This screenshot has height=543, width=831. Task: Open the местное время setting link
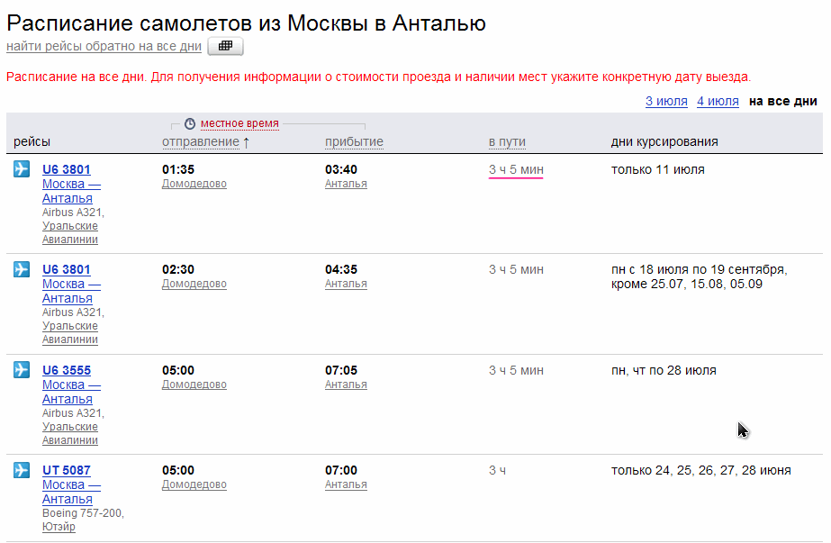point(239,123)
